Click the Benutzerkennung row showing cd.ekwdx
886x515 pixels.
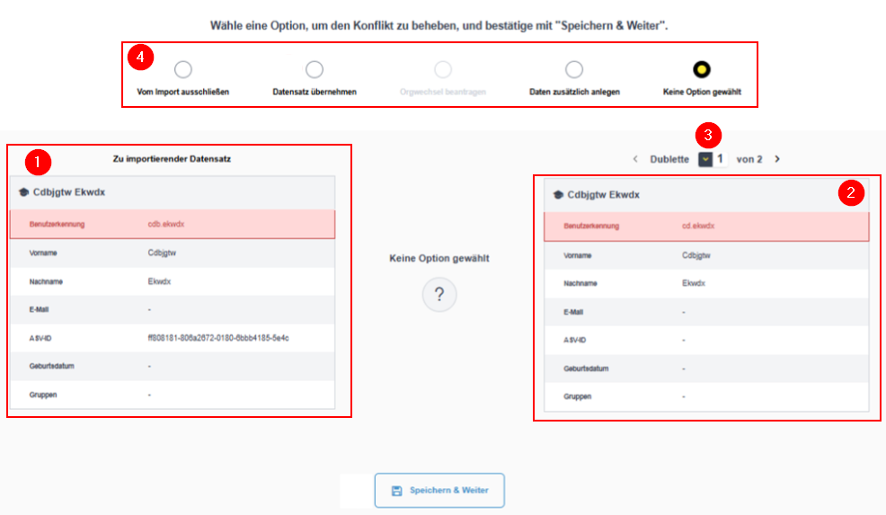706,226
